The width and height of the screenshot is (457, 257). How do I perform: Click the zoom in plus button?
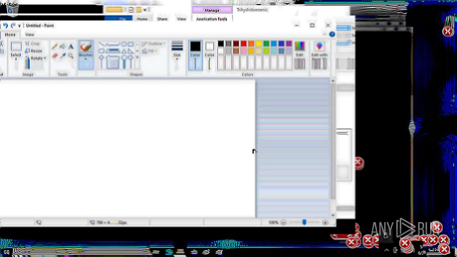click(325, 222)
